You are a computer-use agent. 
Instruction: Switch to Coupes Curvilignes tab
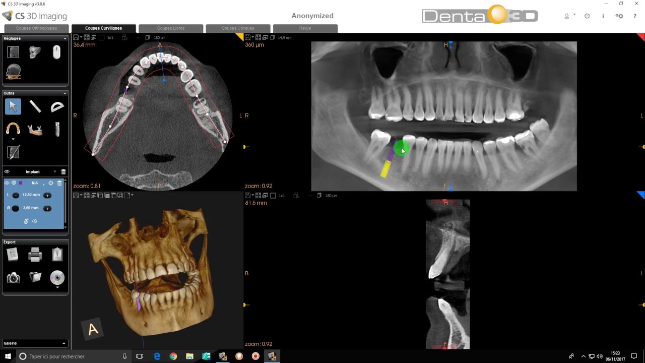(x=103, y=28)
